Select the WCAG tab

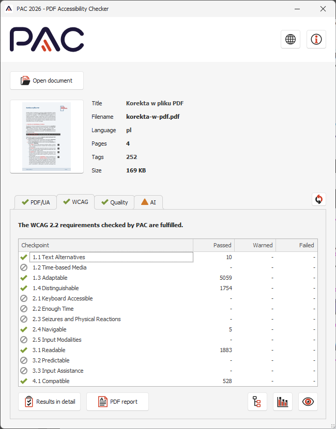[x=75, y=202]
